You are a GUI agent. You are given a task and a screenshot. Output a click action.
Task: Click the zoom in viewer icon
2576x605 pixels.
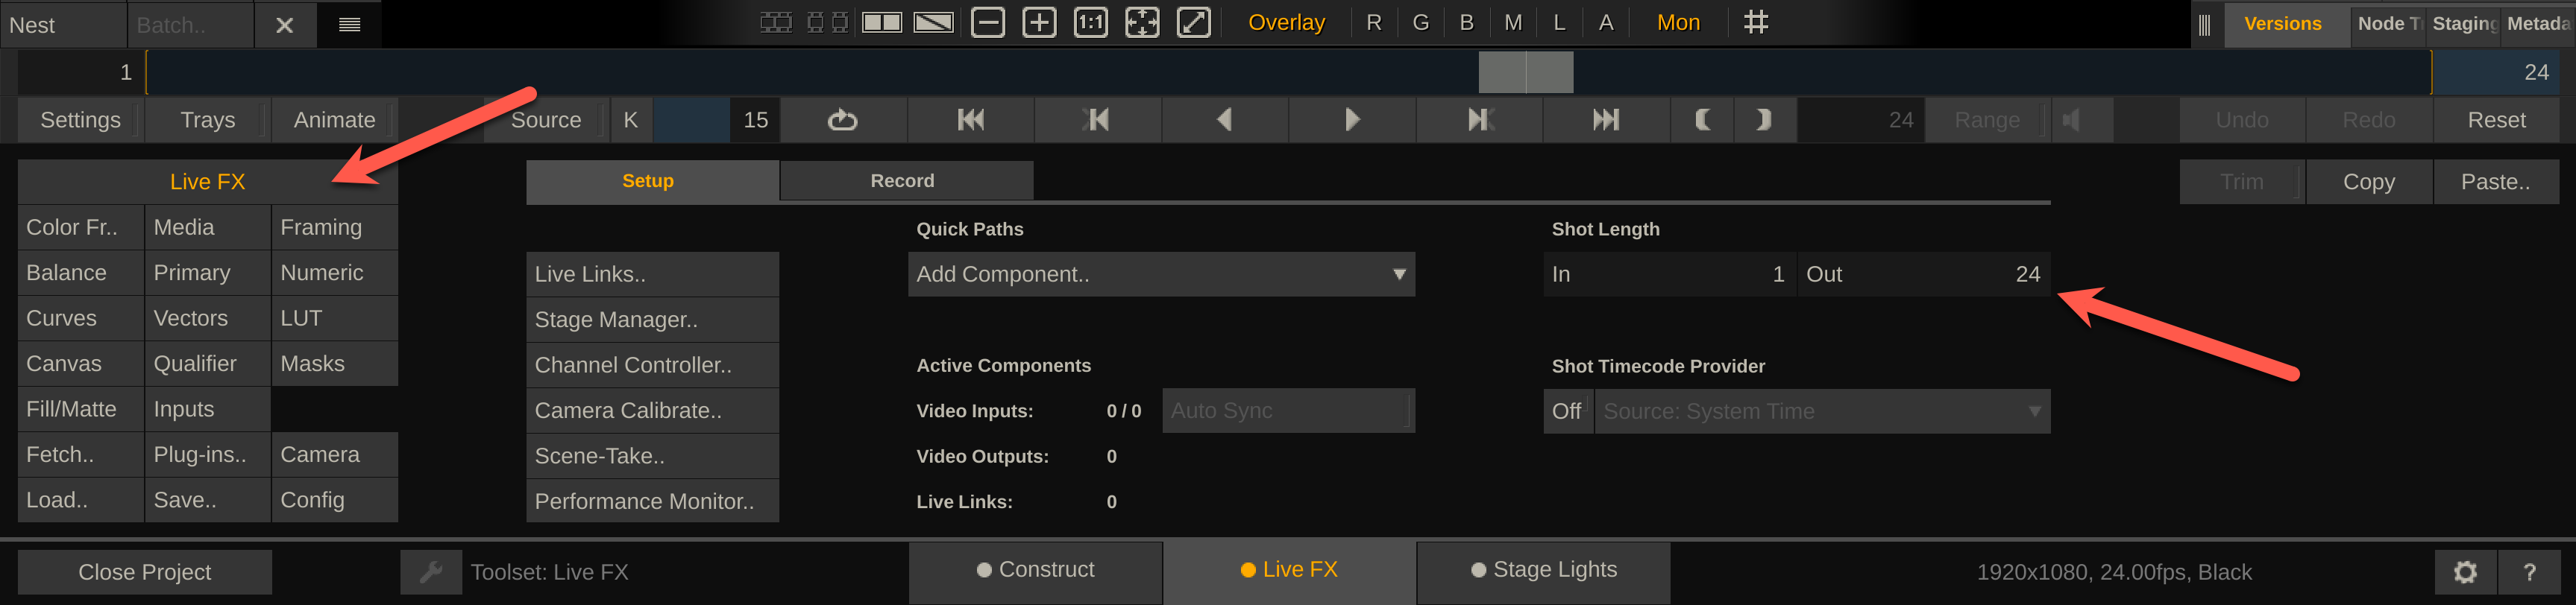(1039, 23)
